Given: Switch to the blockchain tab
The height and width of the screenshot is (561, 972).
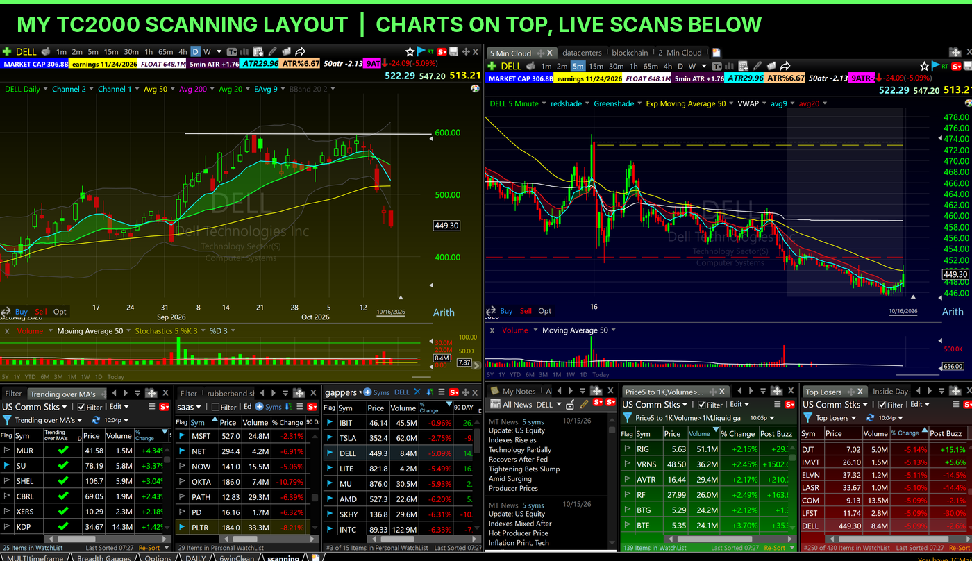Looking at the screenshot, I should tap(630, 52).
